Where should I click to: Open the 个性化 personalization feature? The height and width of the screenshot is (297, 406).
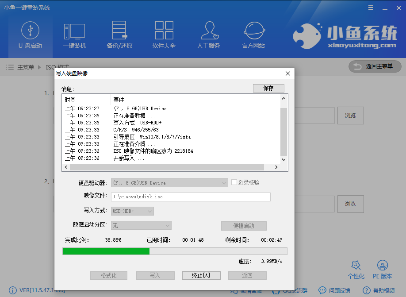(356, 269)
